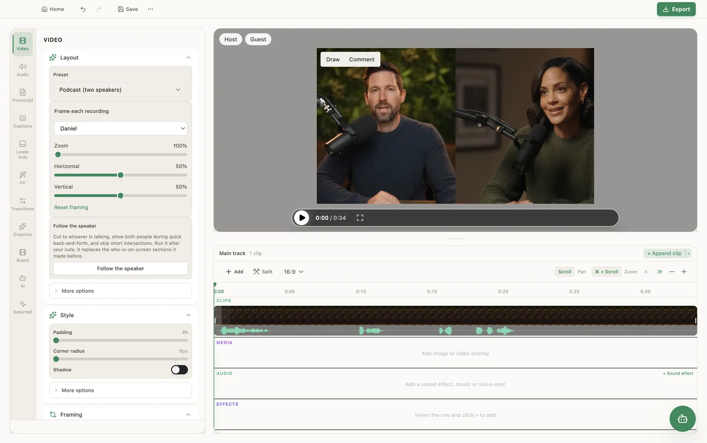The width and height of the screenshot is (707, 443).
Task: Open the FX sidebar panel
Action: [23, 178]
